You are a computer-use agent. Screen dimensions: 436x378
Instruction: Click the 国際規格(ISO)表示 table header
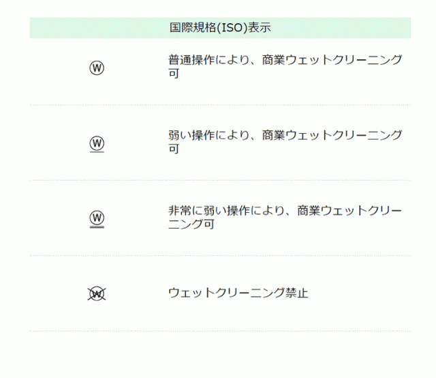click(x=220, y=28)
